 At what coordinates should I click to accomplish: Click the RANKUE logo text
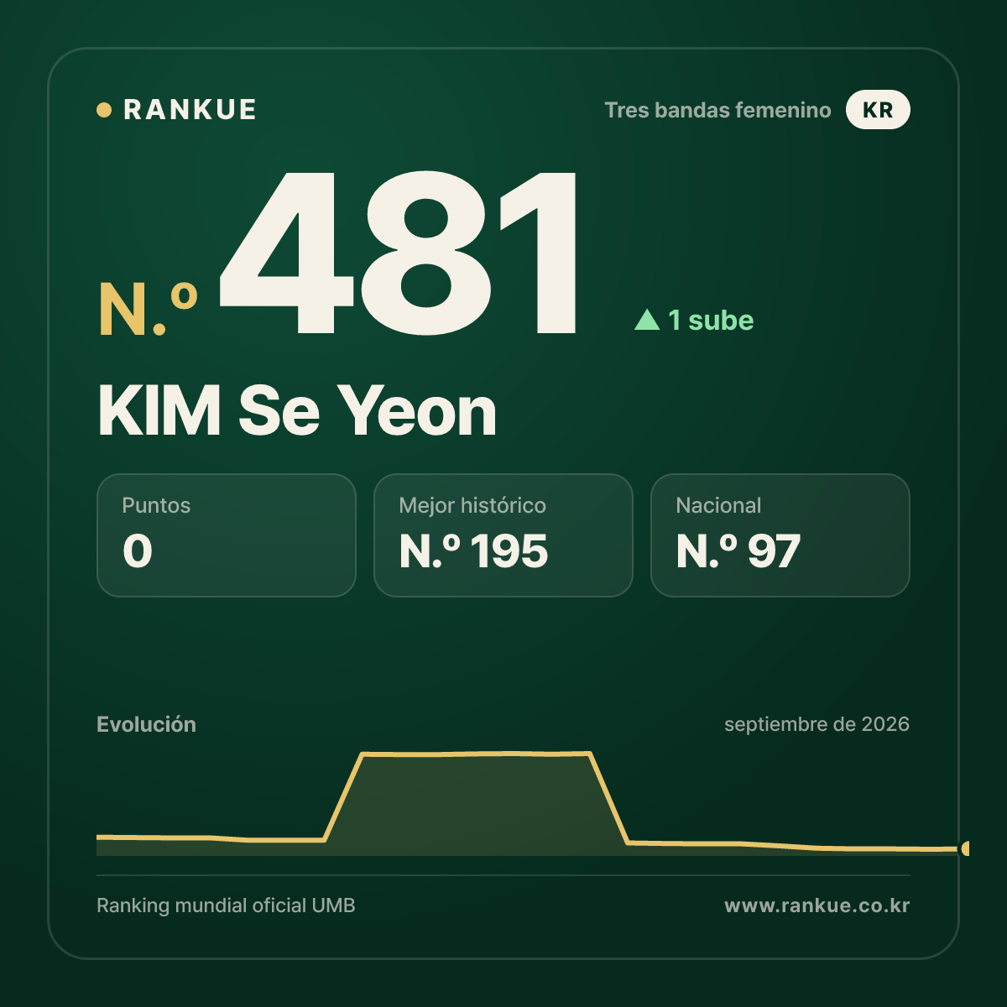[x=190, y=110]
